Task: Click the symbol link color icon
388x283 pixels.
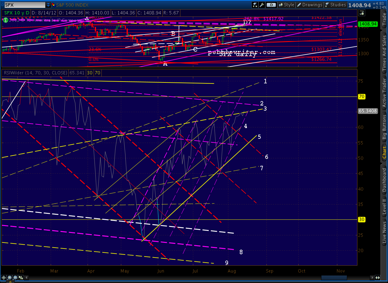Action: pyautogui.click(x=53, y=5)
